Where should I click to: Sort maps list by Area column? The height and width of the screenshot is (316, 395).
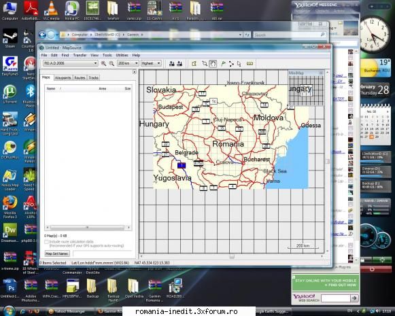102,88
